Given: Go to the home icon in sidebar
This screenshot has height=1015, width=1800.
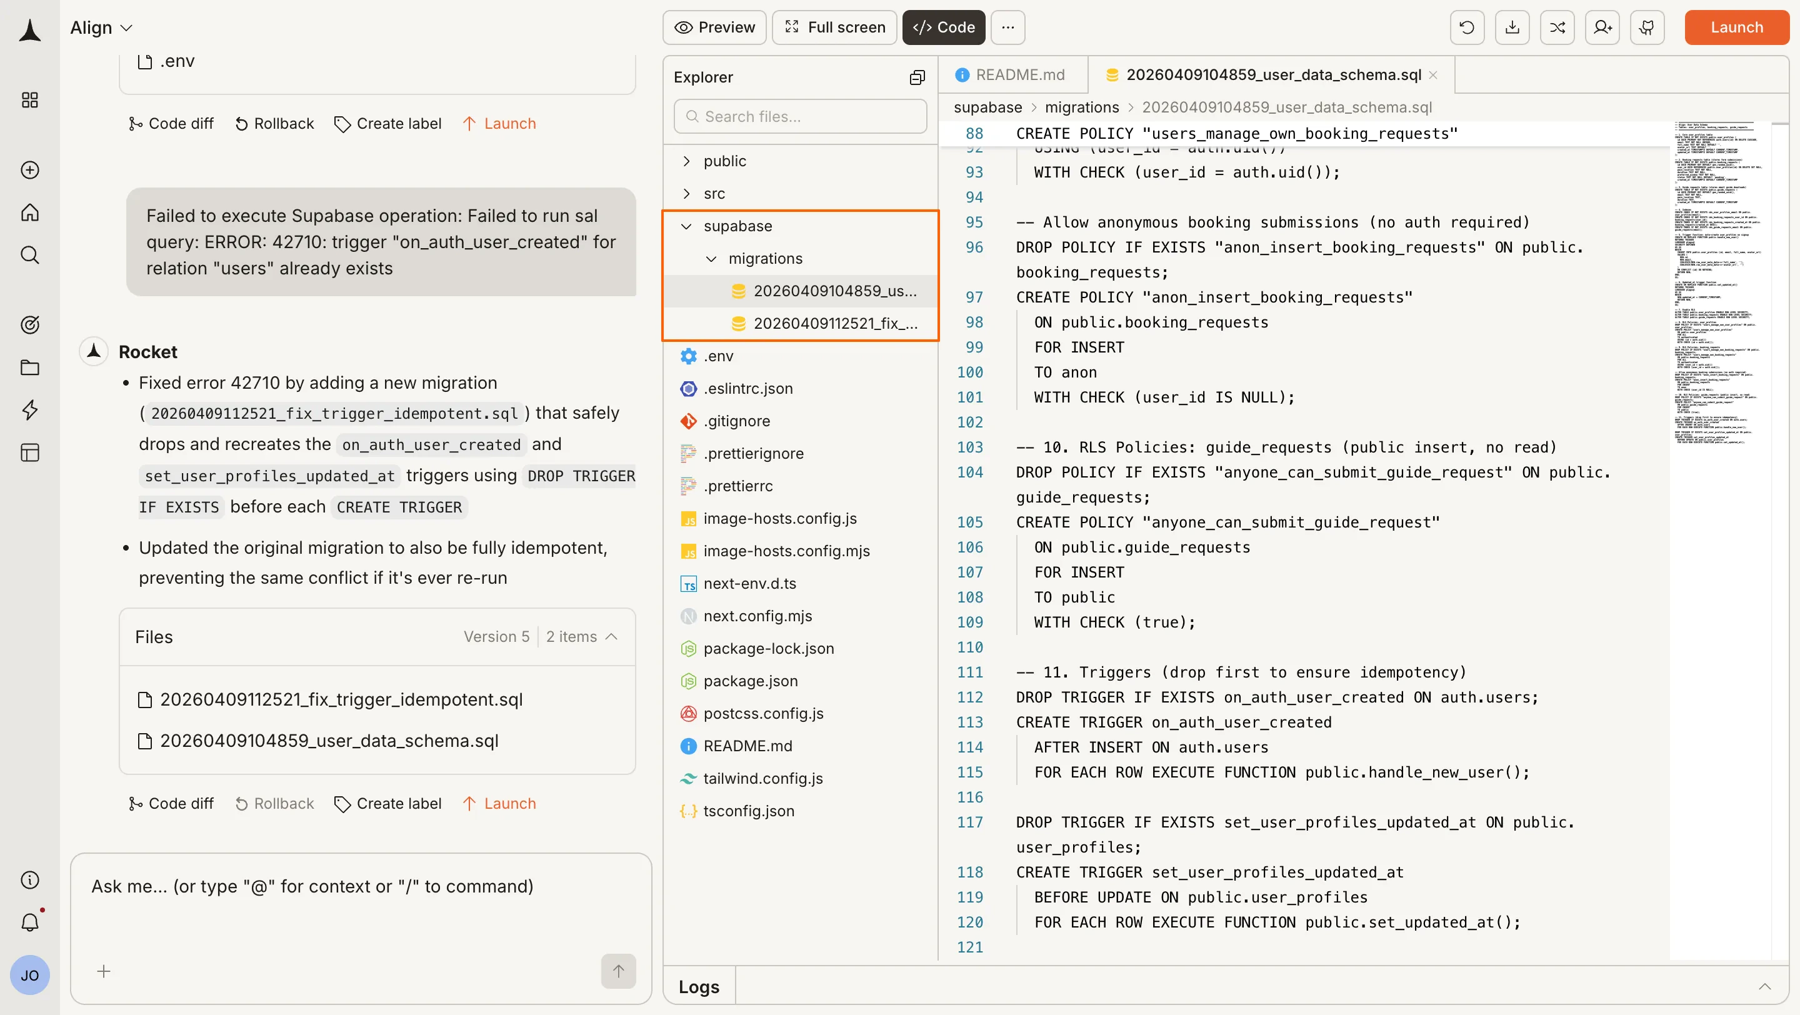Looking at the screenshot, I should point(29,212).
